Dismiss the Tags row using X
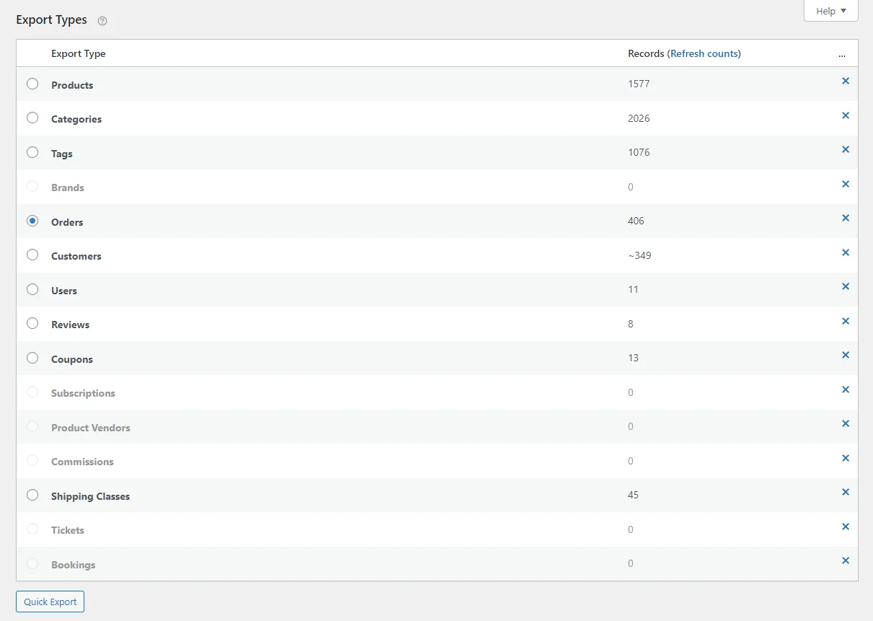Viewport: 873px width, 621px height. (846, 150)
